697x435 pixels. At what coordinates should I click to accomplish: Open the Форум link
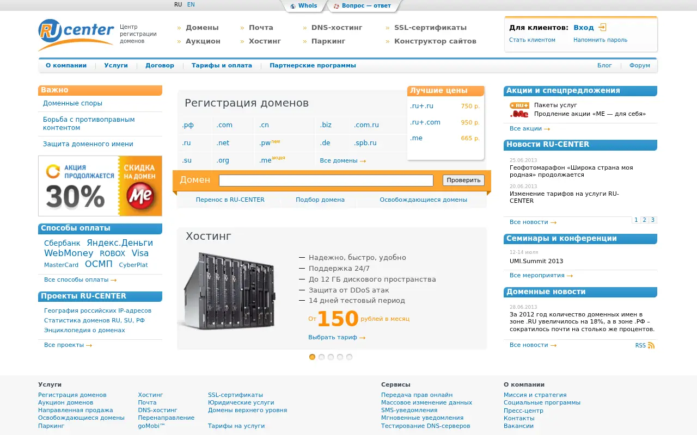(640, 65)
